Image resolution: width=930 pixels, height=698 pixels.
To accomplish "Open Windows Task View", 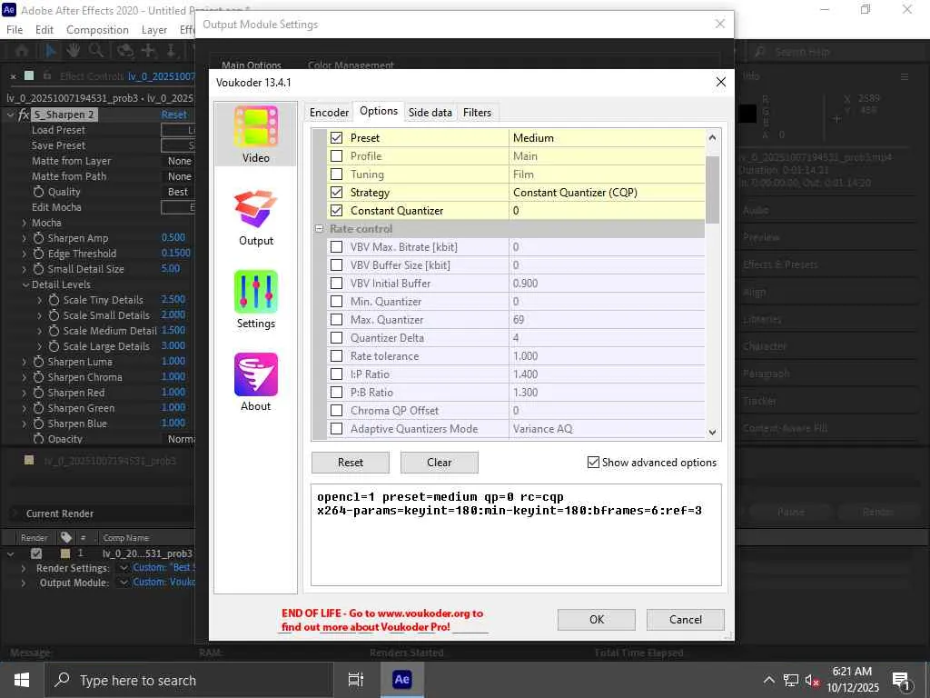I will (355, 680).
